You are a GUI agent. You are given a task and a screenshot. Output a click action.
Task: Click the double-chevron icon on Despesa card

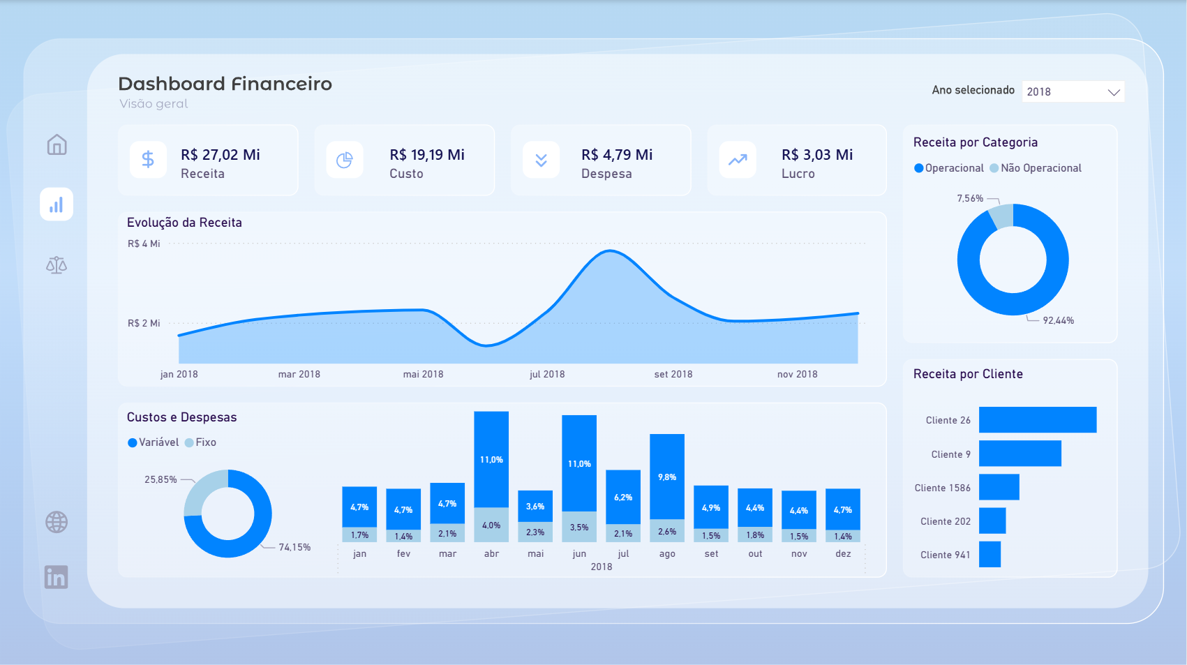coord(541,160)
